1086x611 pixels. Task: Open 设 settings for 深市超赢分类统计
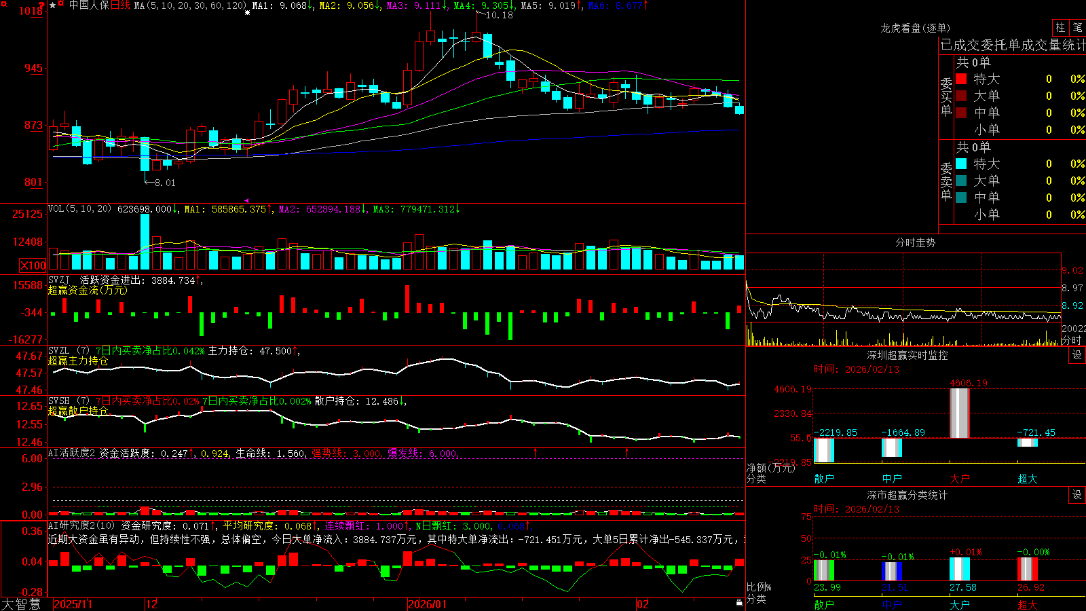pyautogui.click(x=1077, y=495)
